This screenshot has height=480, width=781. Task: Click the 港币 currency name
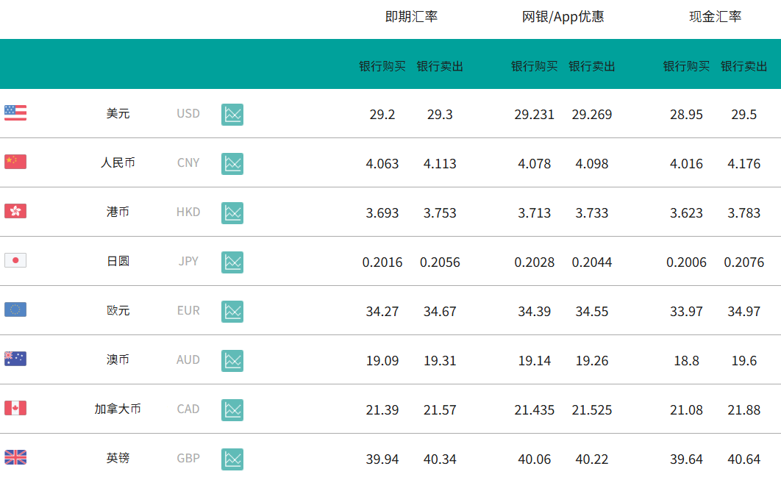click(x=118, y=212)
